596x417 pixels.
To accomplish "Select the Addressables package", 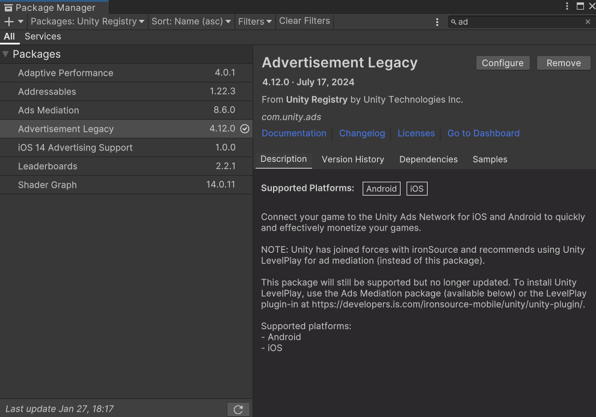I will [126, 91].
